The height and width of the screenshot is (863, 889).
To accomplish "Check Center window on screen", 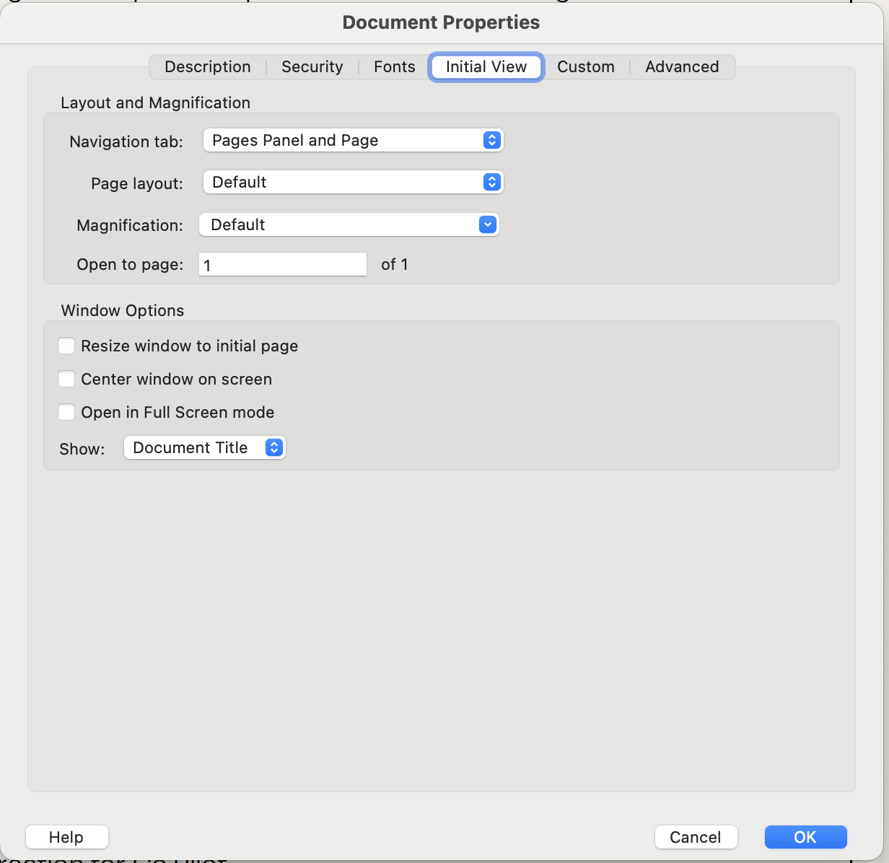I will click(66, 380).
